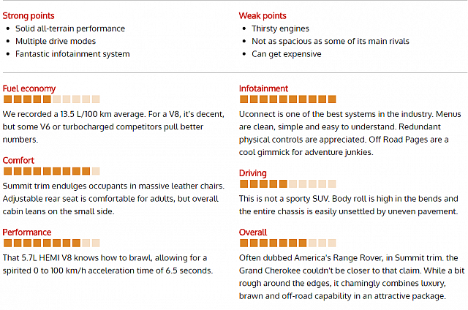The width and height of the screenshot is (468, 310).
Task: Click the Infotainment full rating bar
Action: (288, 99)
